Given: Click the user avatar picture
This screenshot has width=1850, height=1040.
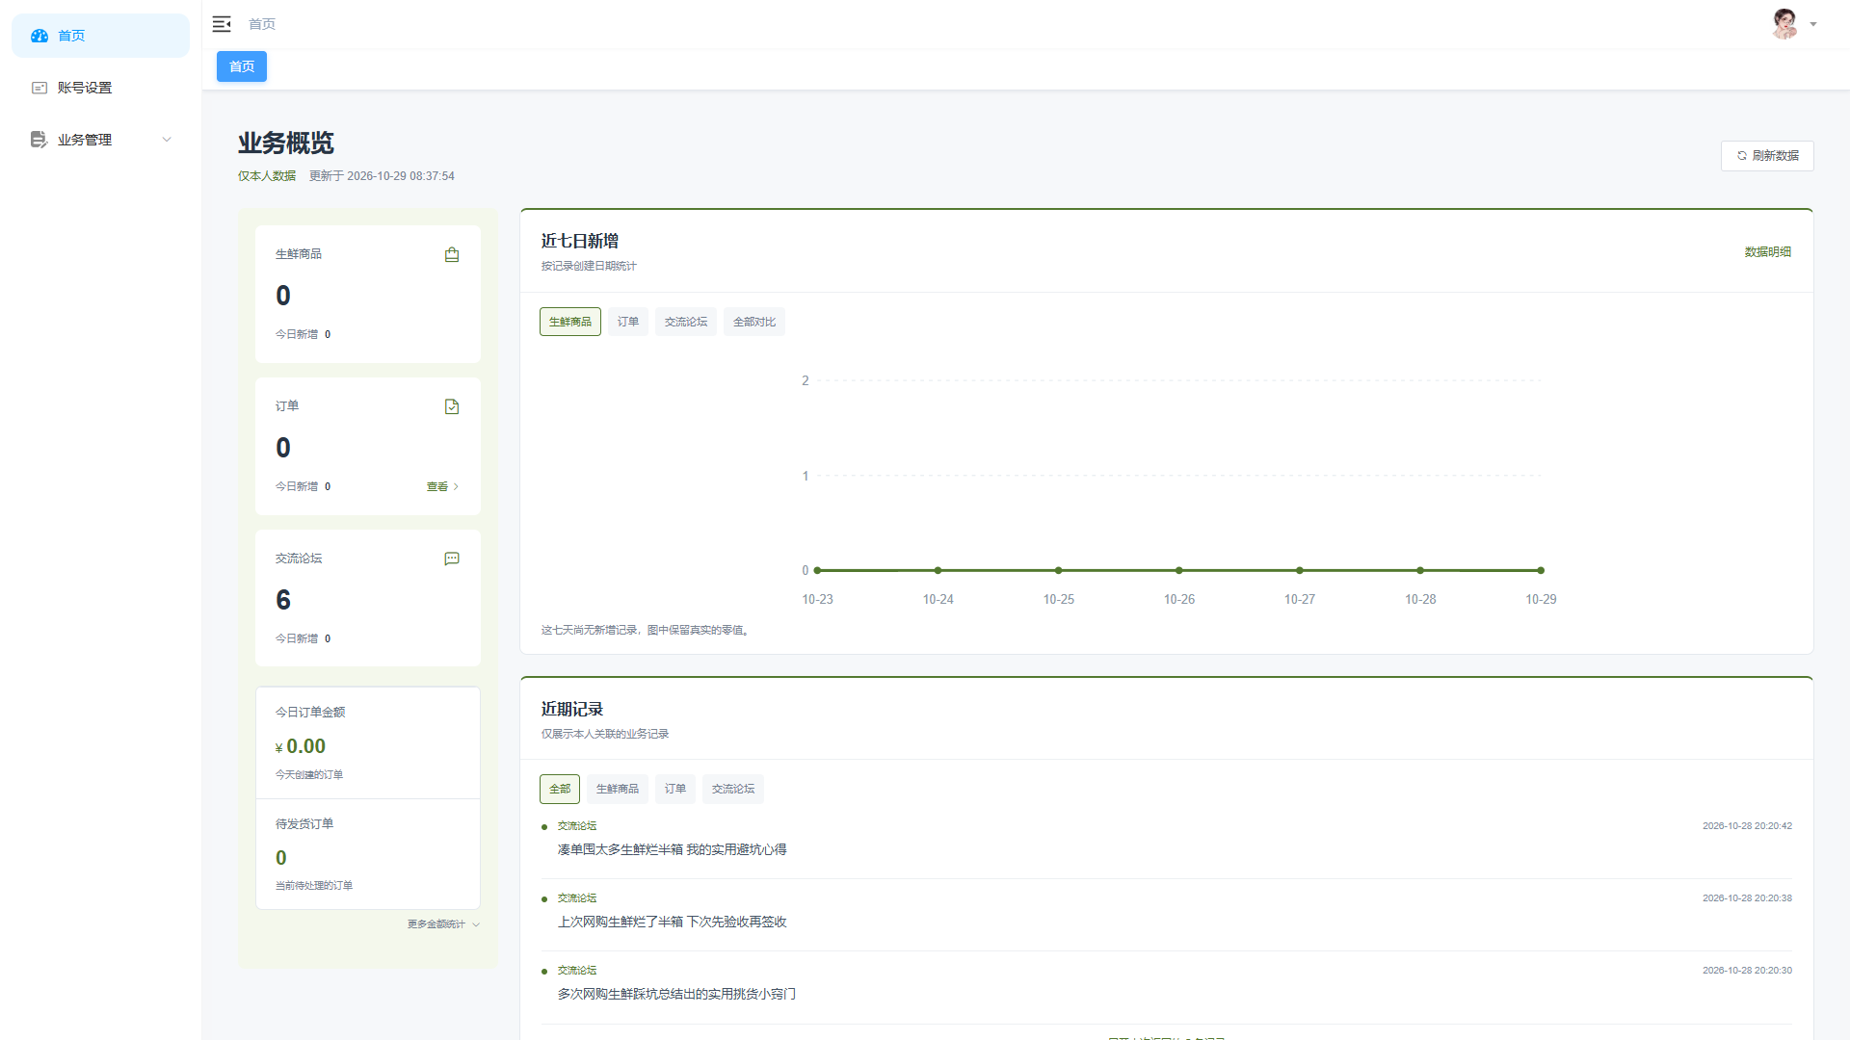Looking at the screenshot, I should [1784, 24].
